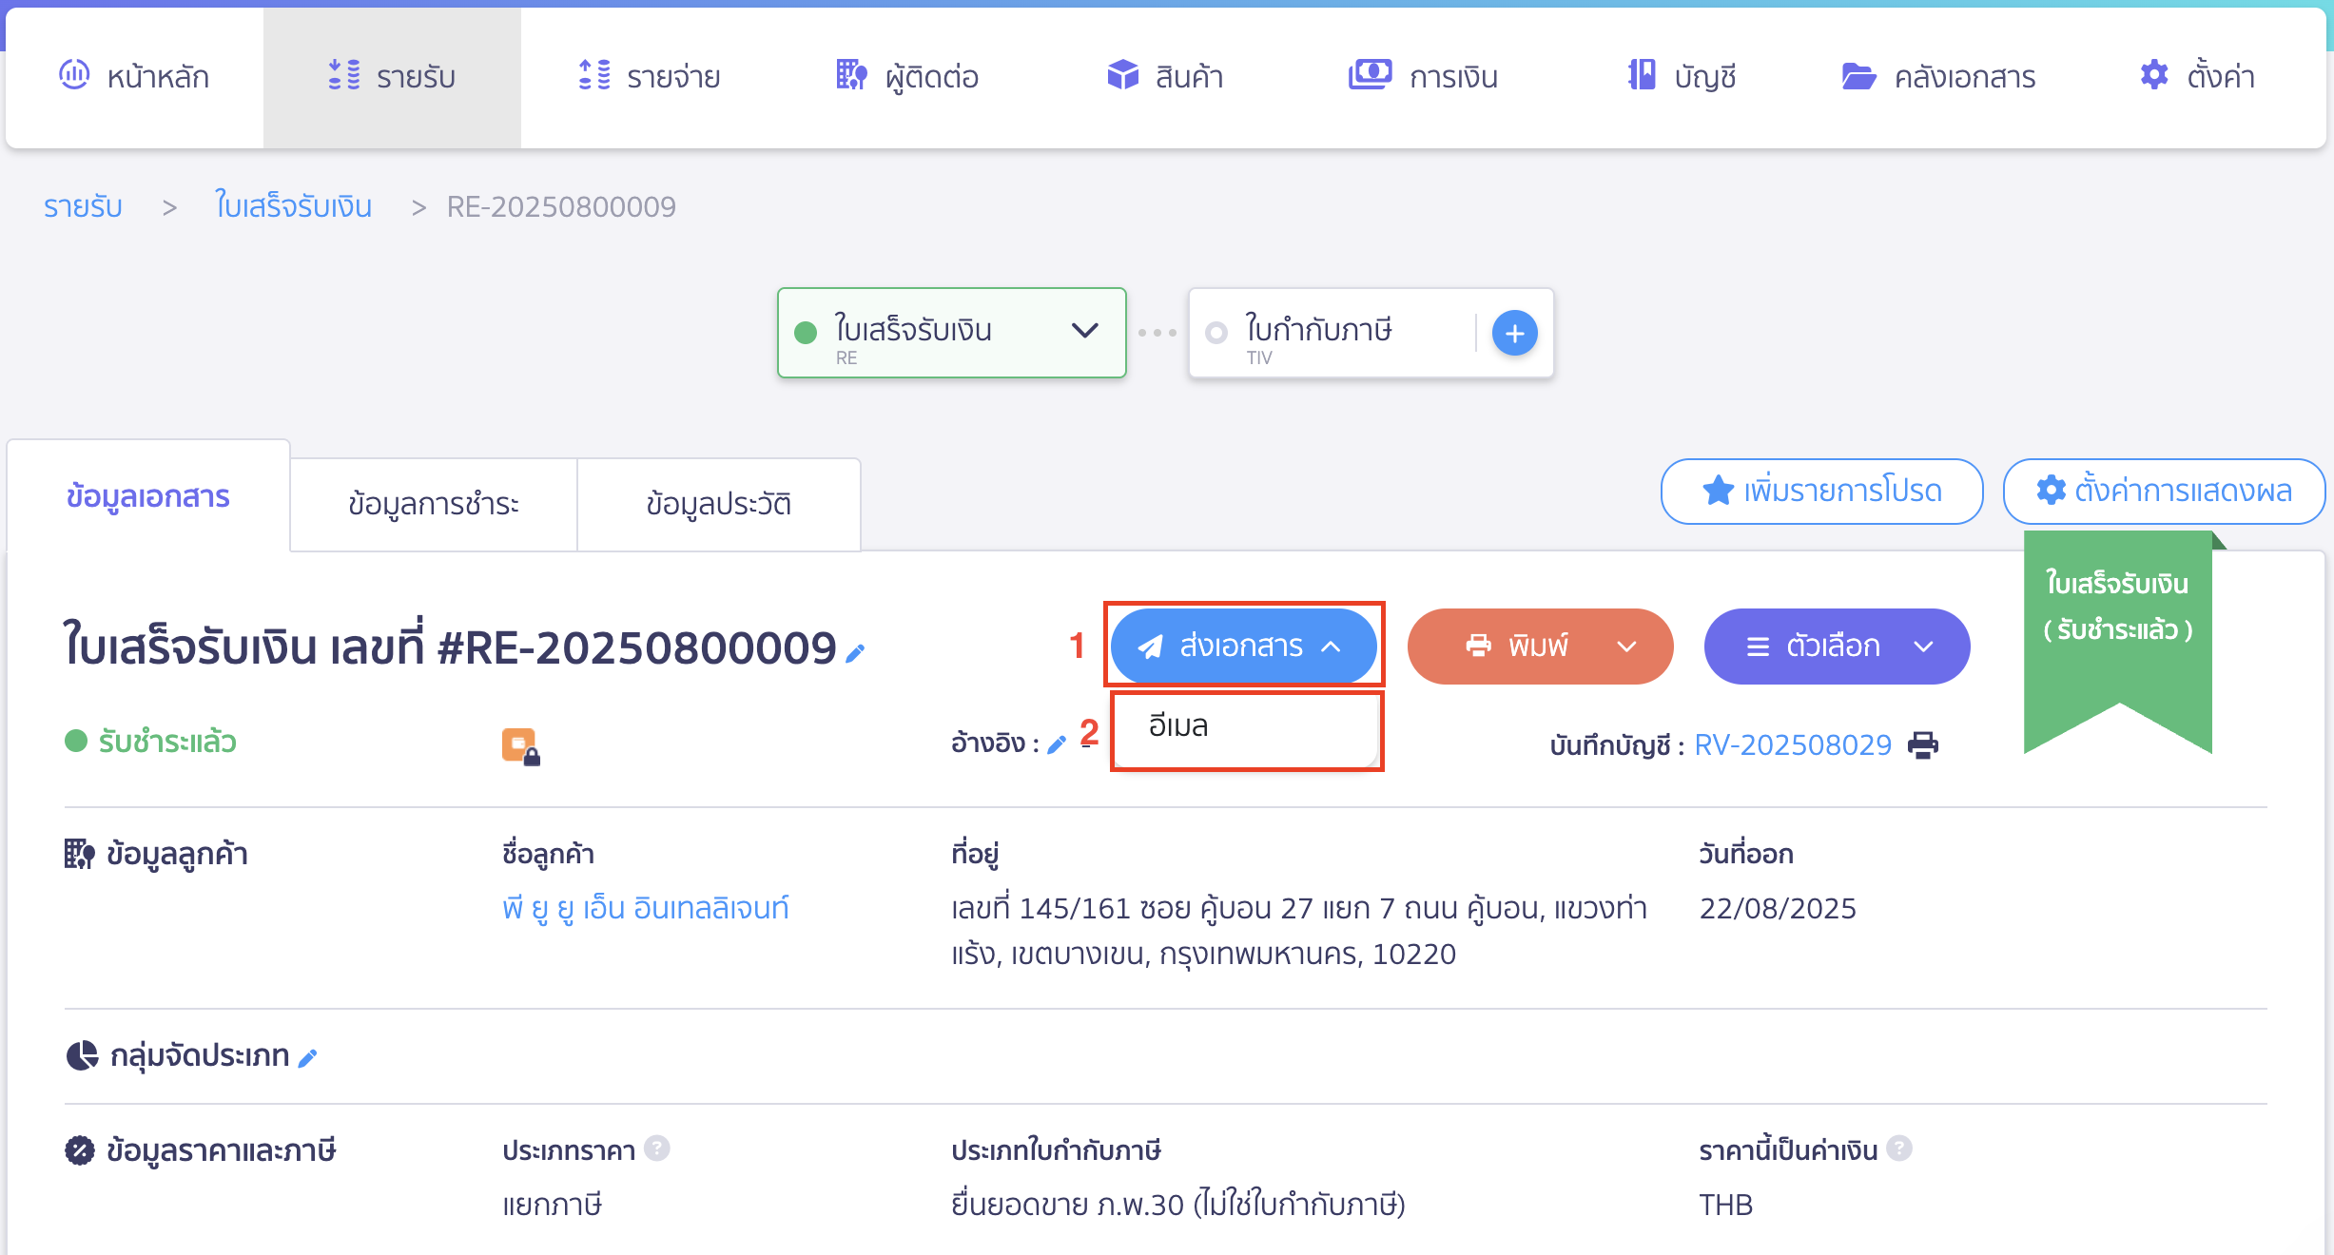Viewport: 2334px width, 1255px height.
Task: Click the plus button to create ใบกำกับภาษี
Action: click(1514, 333)
